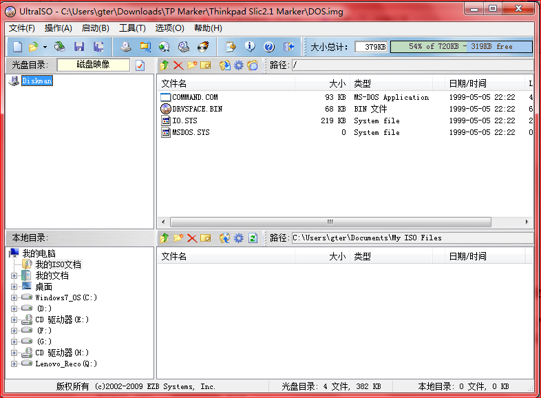Image resolution: width=541 pixels, height=398 pixels.
Task: Open the dropdown arrow next to Open folder icon
Action: click(45, 47)
